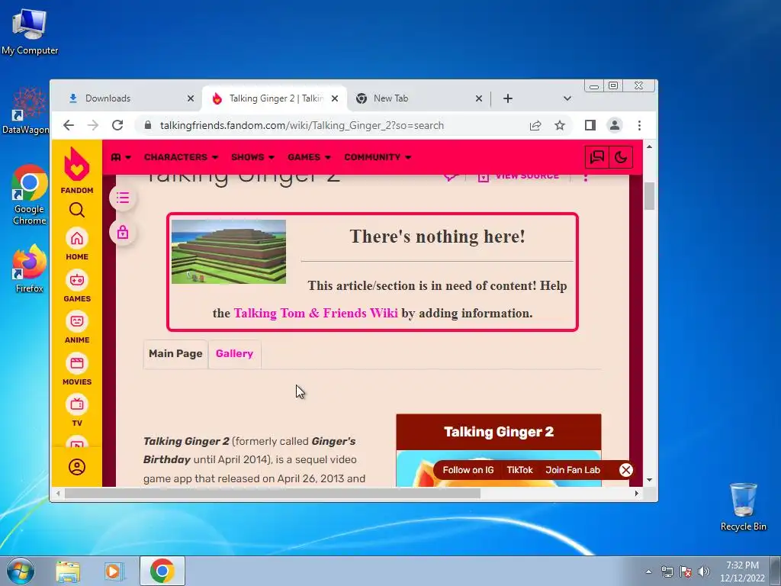
Task: Switch to the New Tab tab
Action: (x=419, y=98)
